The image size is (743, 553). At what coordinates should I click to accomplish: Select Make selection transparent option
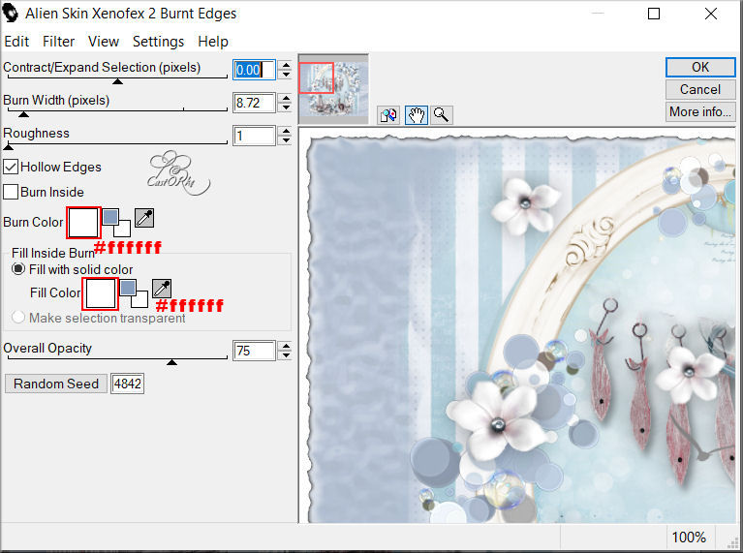(x=18, y=317)
